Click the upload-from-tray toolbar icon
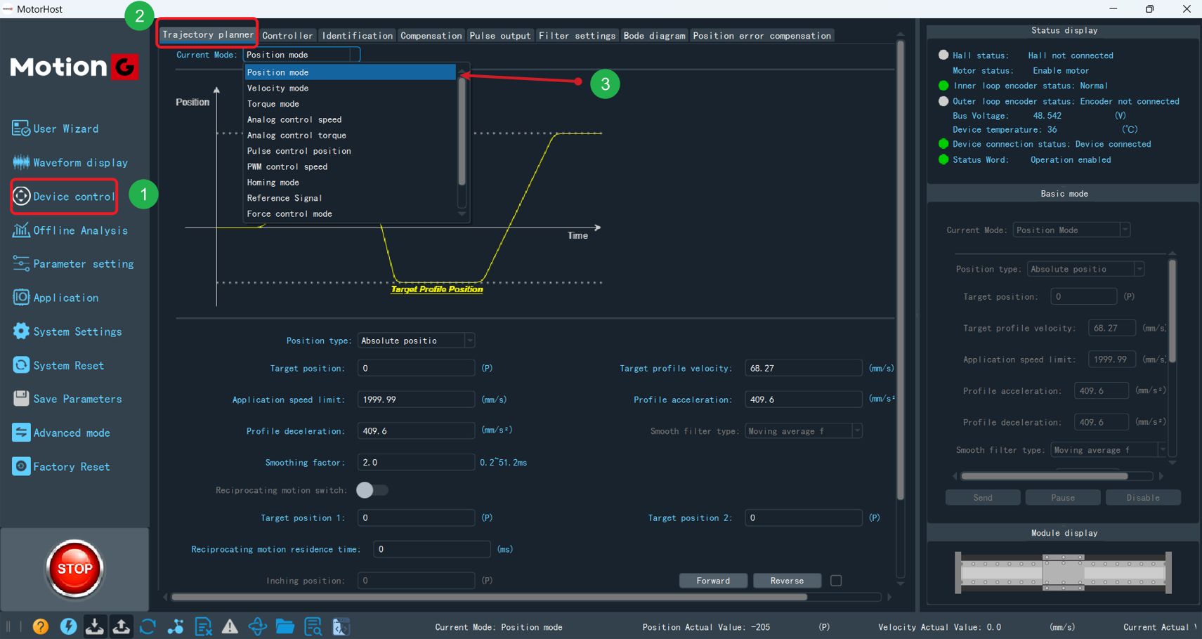 [x=121, y=626]
